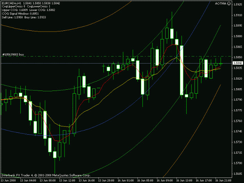This screenshot has height=183, width=244.
Task: Click the 1.5700 price scale label
Action: [238, 163]
